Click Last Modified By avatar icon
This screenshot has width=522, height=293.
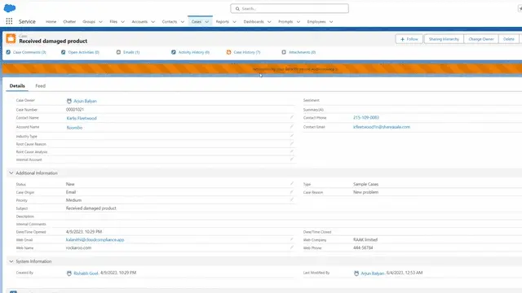356,273
